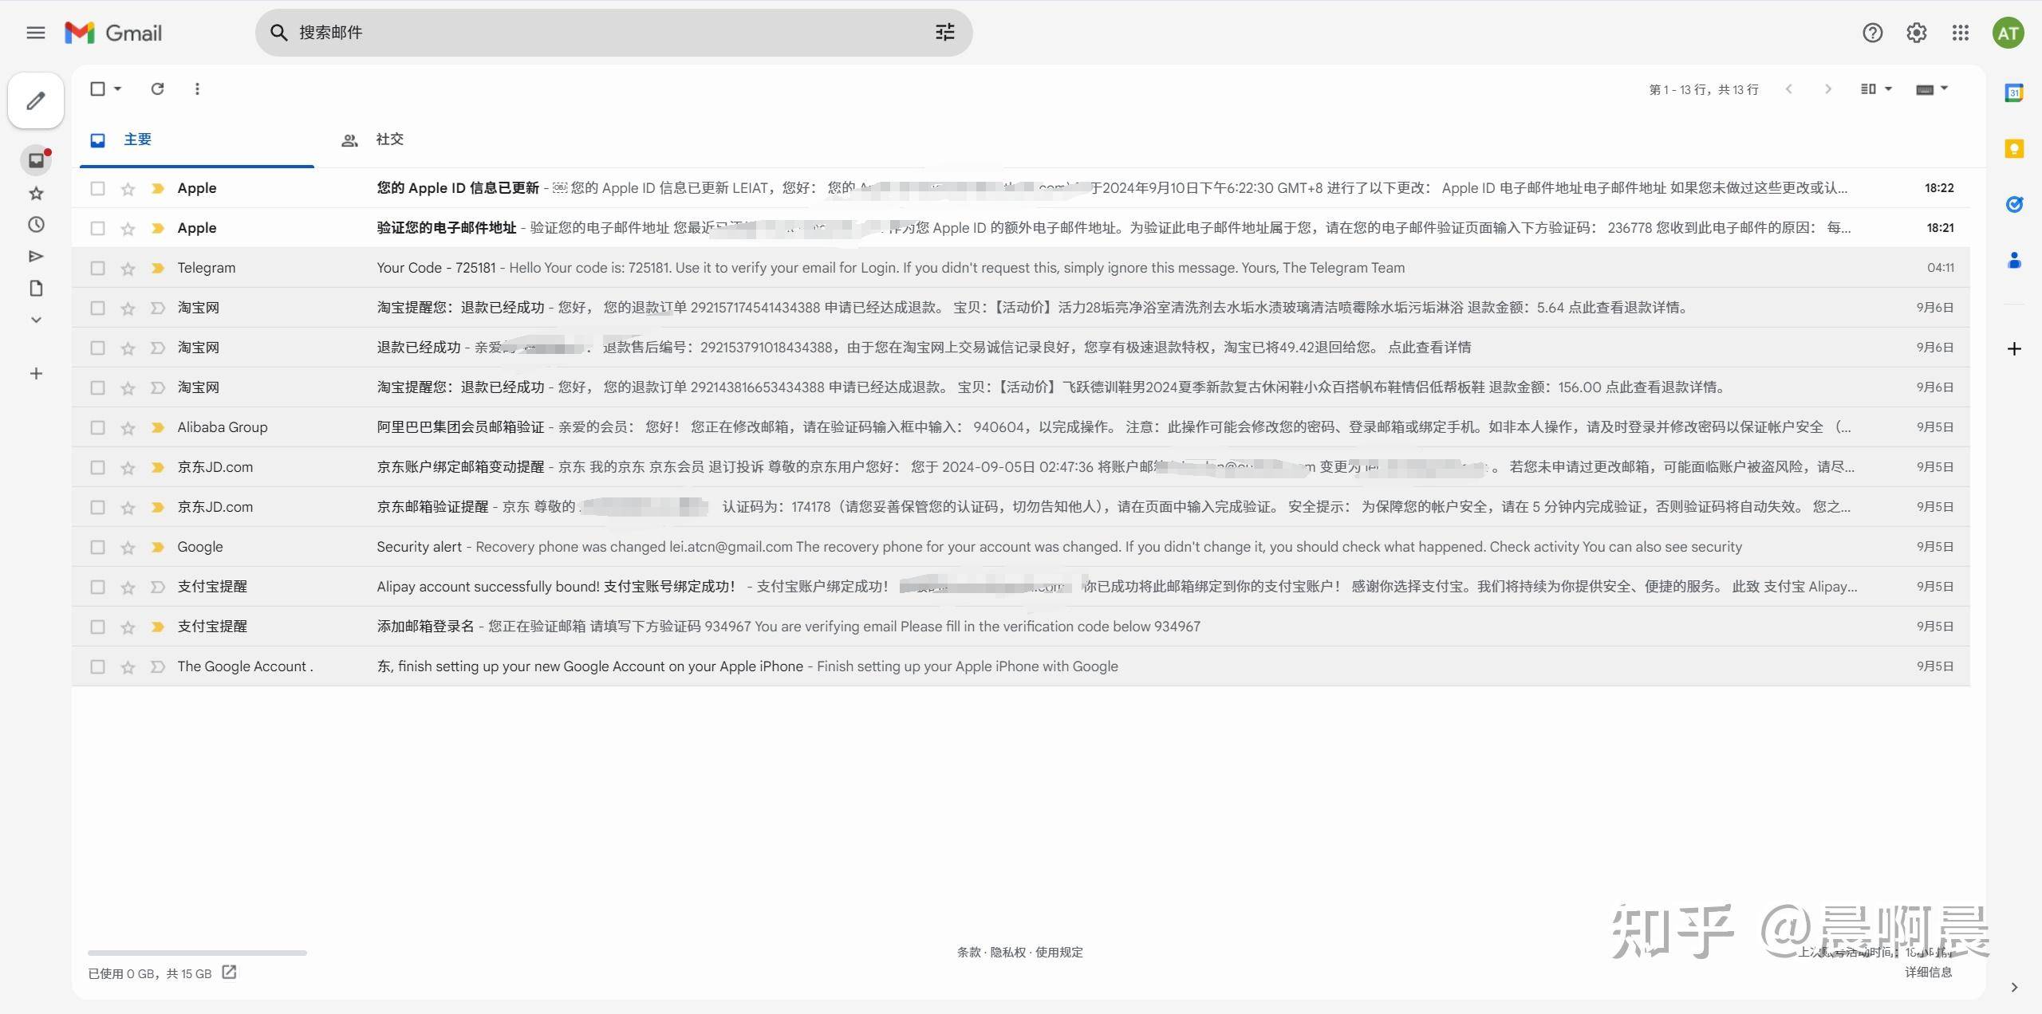Open the 使用规定 link
Viewport: 2042px width, 1014px height.
tap(1059, 952)
